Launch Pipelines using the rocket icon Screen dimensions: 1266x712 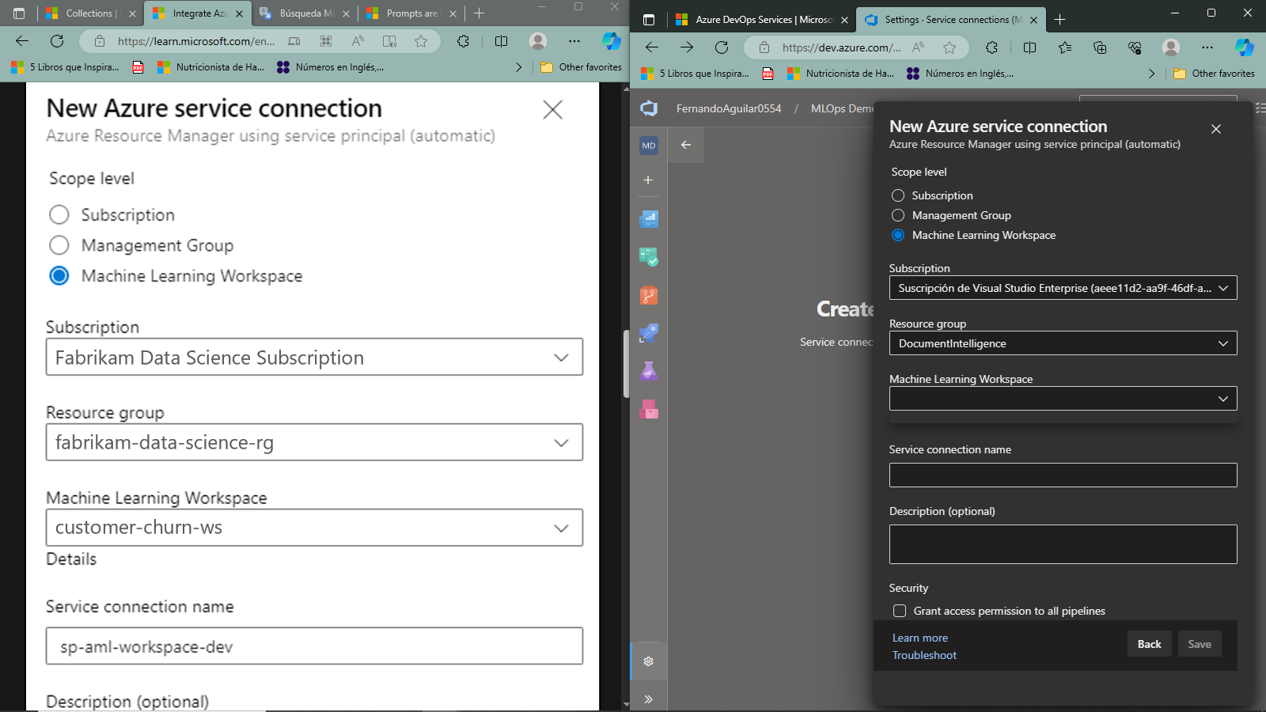(x=648, y=333)
